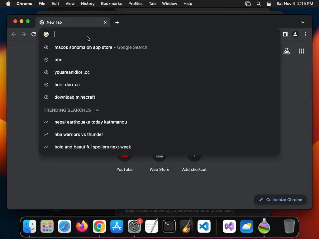This screenshot has width=319, height=239.
Task: Click the Google G icon in address bar
Action: (46, 34)
